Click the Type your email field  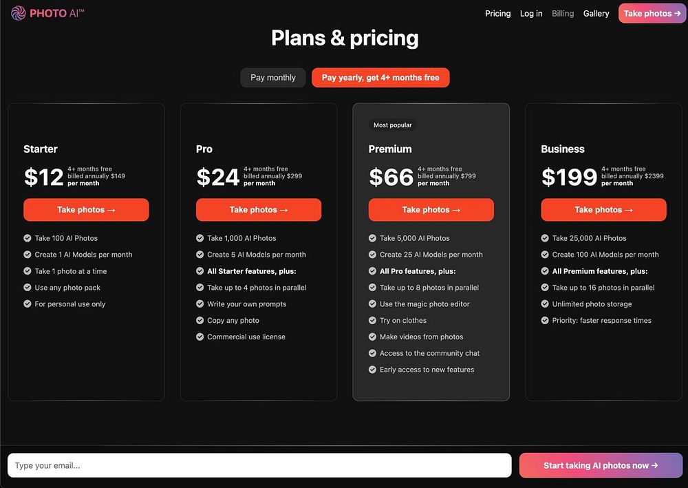[x=259, y=465]
